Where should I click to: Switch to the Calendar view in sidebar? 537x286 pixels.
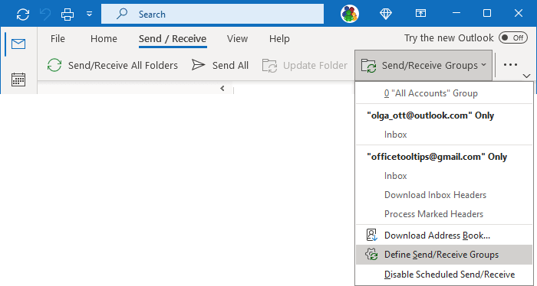[18, 80]
